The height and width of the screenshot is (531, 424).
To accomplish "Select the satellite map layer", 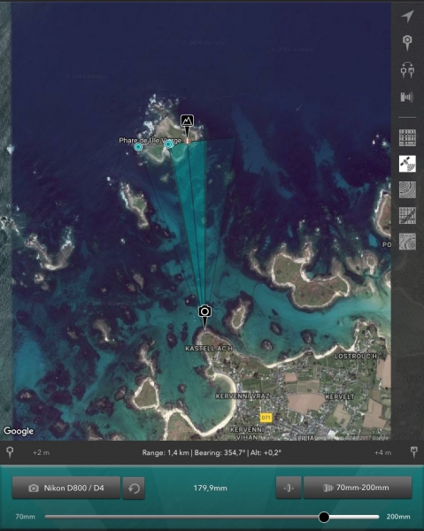I will 407,164.
